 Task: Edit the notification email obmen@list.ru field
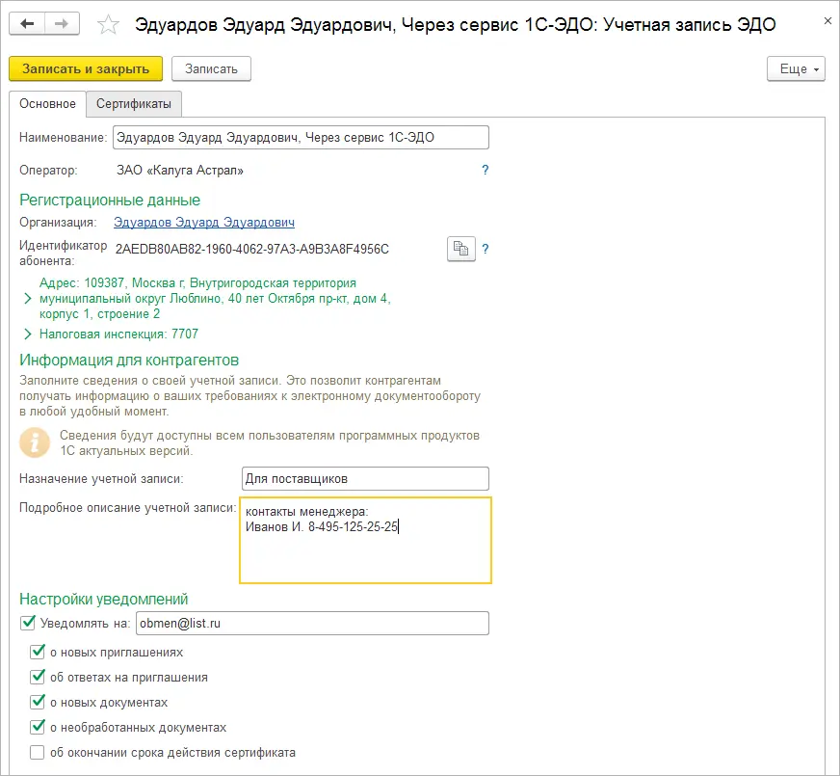[312, 624]
